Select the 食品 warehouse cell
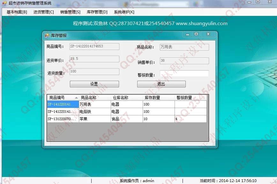The image size is (277, 184). (x=127, y=119)
